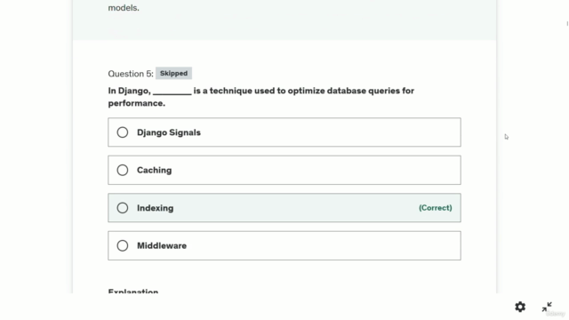569x320 pixels.
Task: Select the Caching radio button
Action: point(123,170)
